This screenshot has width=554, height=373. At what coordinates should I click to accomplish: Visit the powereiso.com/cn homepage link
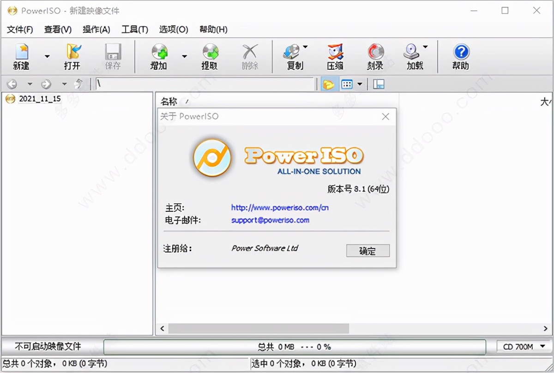(x=279, y=208)
